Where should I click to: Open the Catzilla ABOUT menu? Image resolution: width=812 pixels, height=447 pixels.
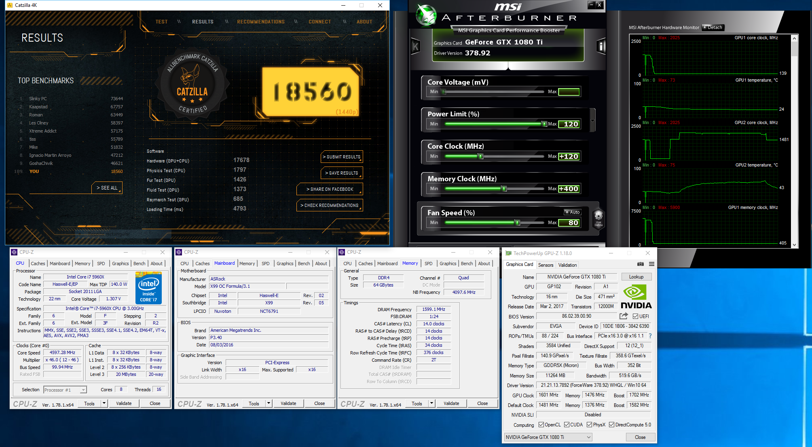pos(364,22)
